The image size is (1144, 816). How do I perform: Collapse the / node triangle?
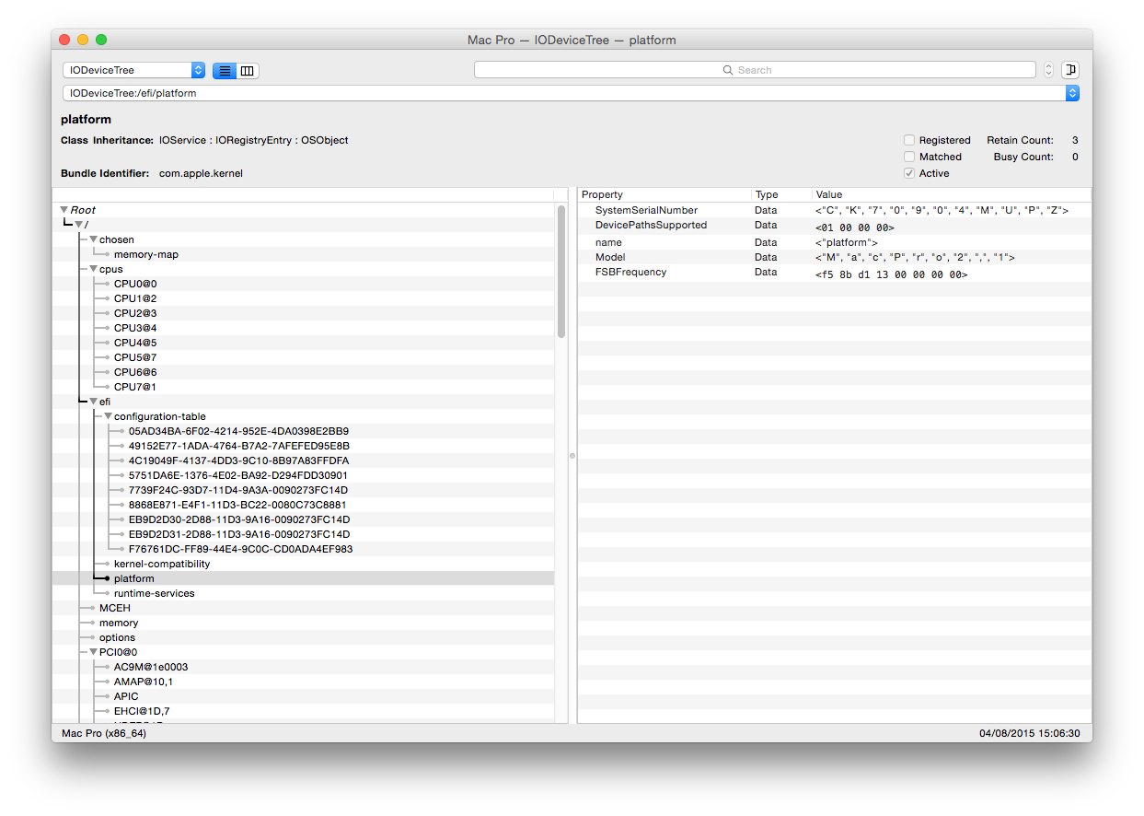coord(79,225)
